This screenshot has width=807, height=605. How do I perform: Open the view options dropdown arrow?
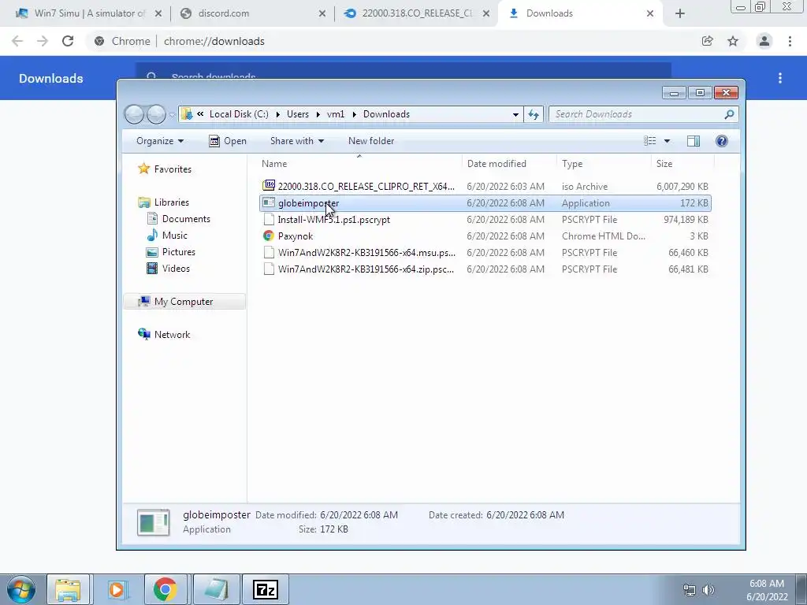click(667, 141)
